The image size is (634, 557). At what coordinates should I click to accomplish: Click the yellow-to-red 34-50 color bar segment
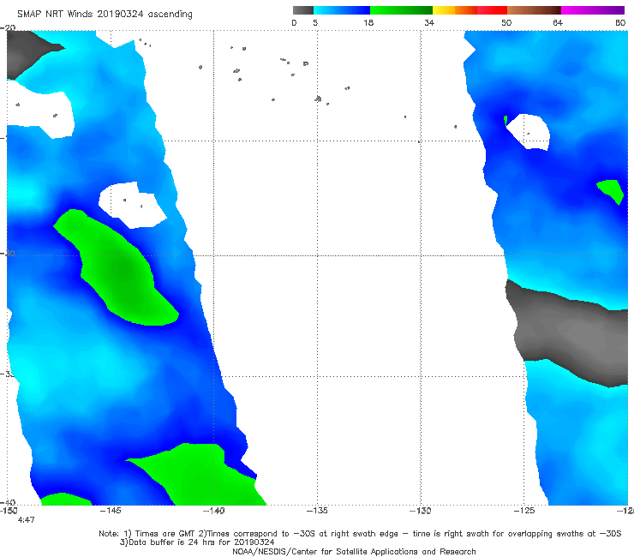point(470,10)
